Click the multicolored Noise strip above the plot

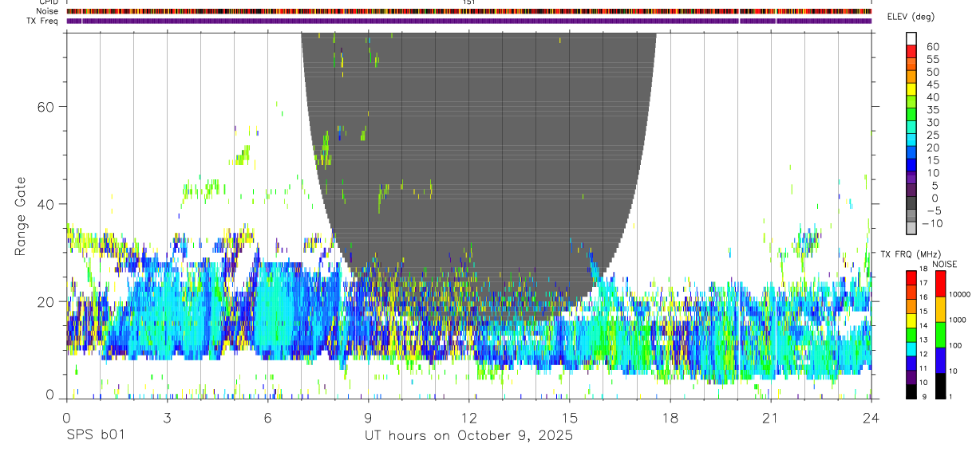pos(469,11)
